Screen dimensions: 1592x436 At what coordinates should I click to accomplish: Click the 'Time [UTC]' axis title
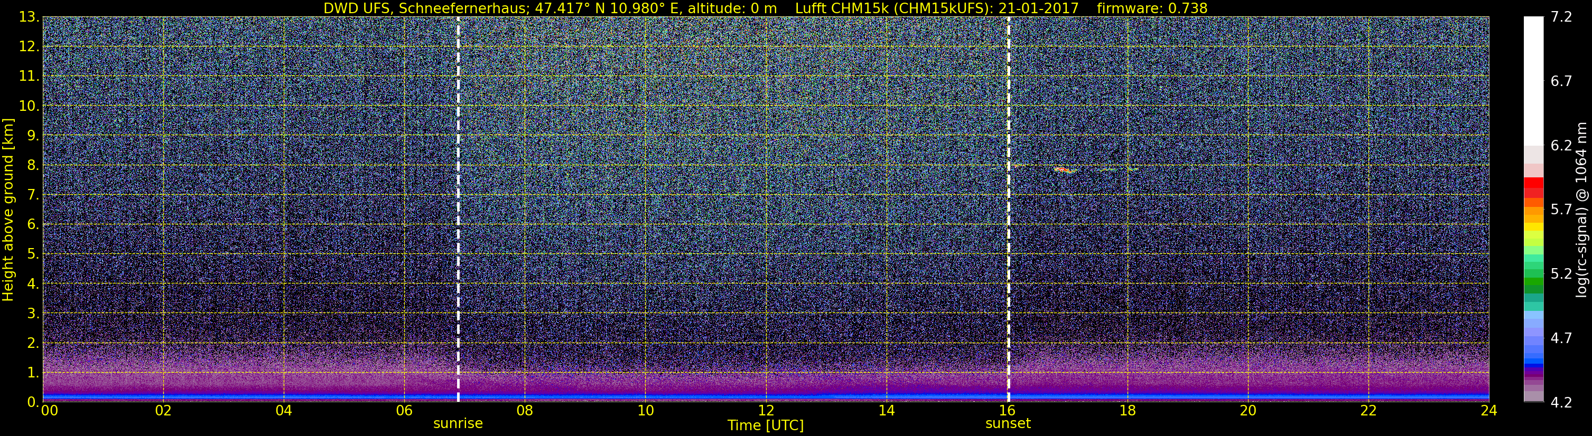click(766, 425)
